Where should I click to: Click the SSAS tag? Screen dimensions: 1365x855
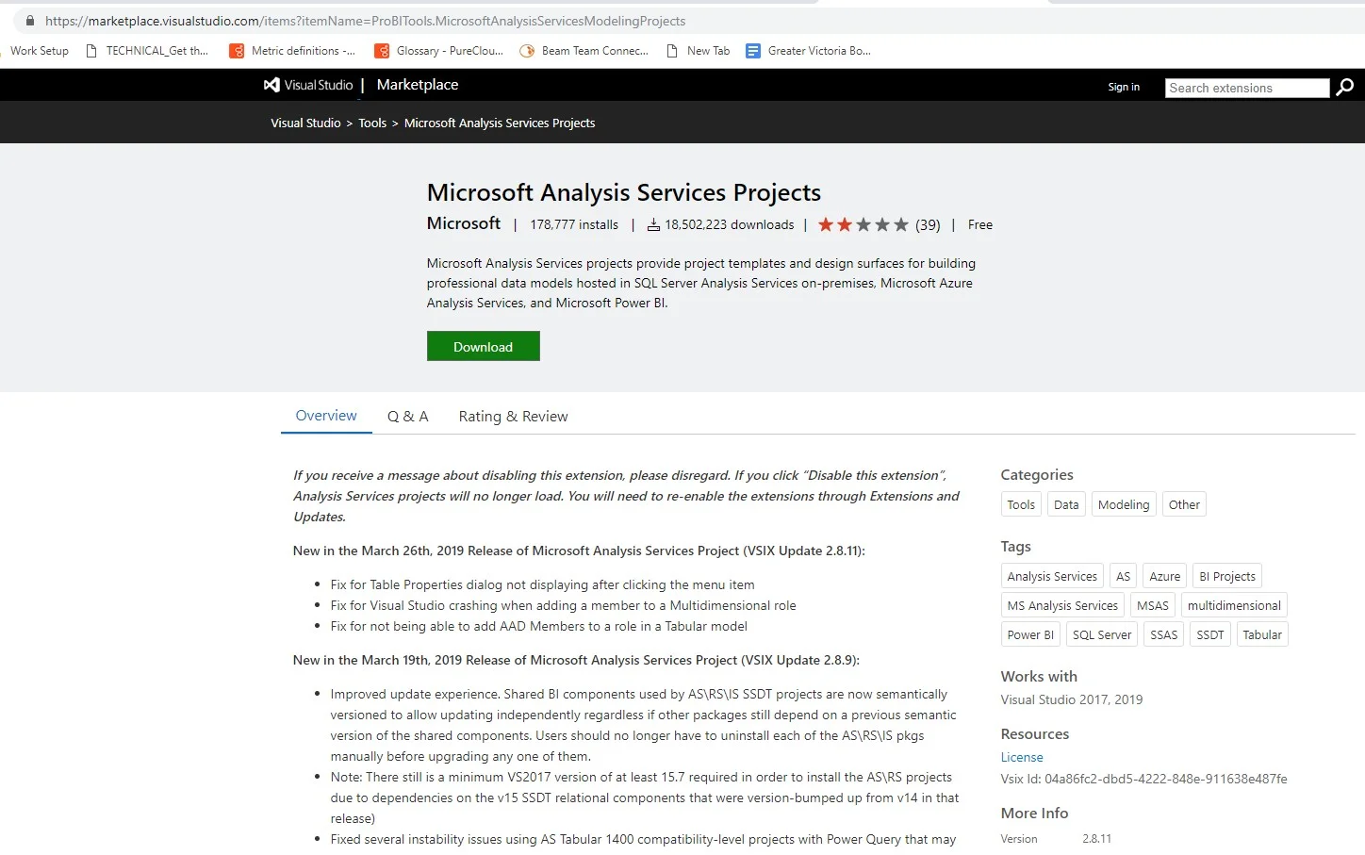(1164, 634)
